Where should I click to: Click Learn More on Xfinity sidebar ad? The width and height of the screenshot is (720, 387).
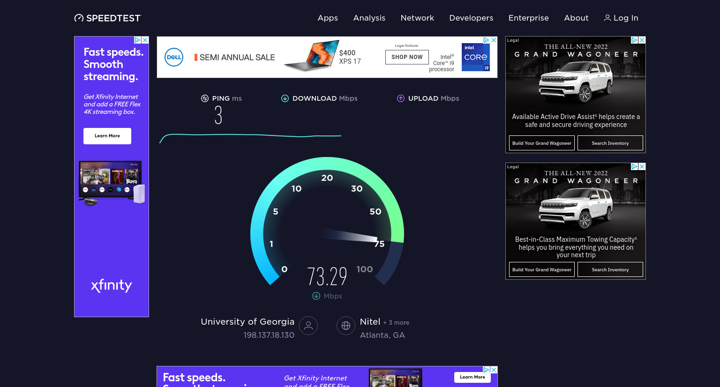coord(107,136)
